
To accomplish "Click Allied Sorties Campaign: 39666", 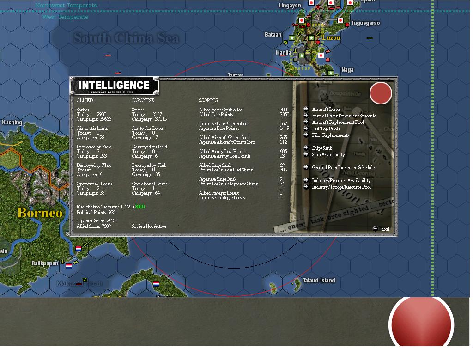I will [94, 119].
